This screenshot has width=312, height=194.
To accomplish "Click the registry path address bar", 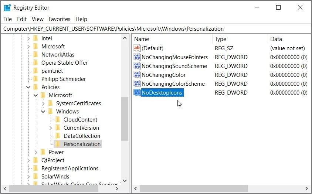I will tap(155, 29).
